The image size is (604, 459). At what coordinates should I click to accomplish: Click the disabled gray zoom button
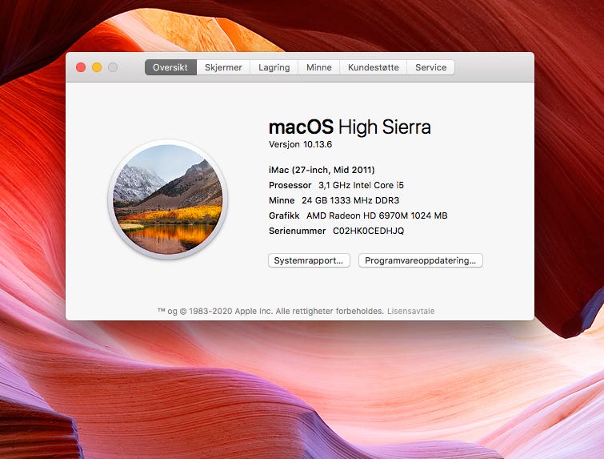[113, 67]
